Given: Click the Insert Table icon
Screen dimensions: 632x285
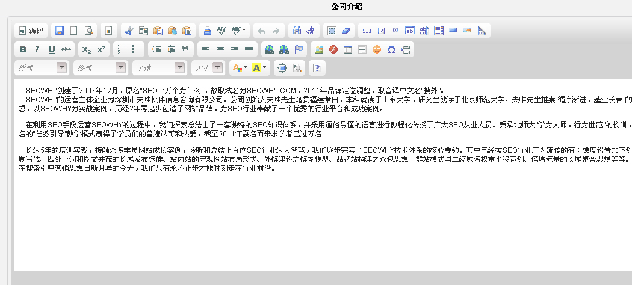Looking at the screenshot, I should coord(348,49).
